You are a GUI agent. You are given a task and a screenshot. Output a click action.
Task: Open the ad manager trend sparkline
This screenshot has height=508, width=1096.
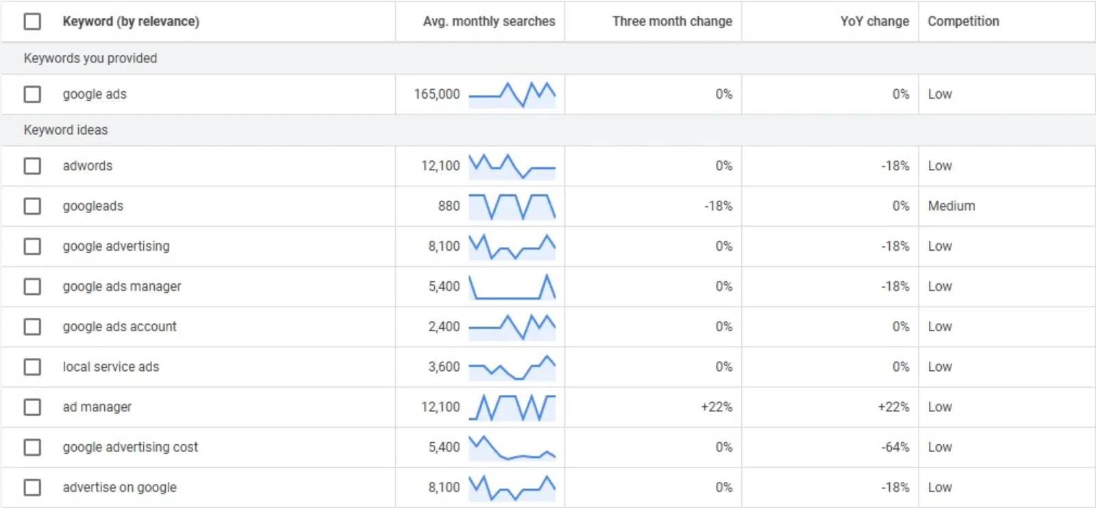tap(512, 407)
